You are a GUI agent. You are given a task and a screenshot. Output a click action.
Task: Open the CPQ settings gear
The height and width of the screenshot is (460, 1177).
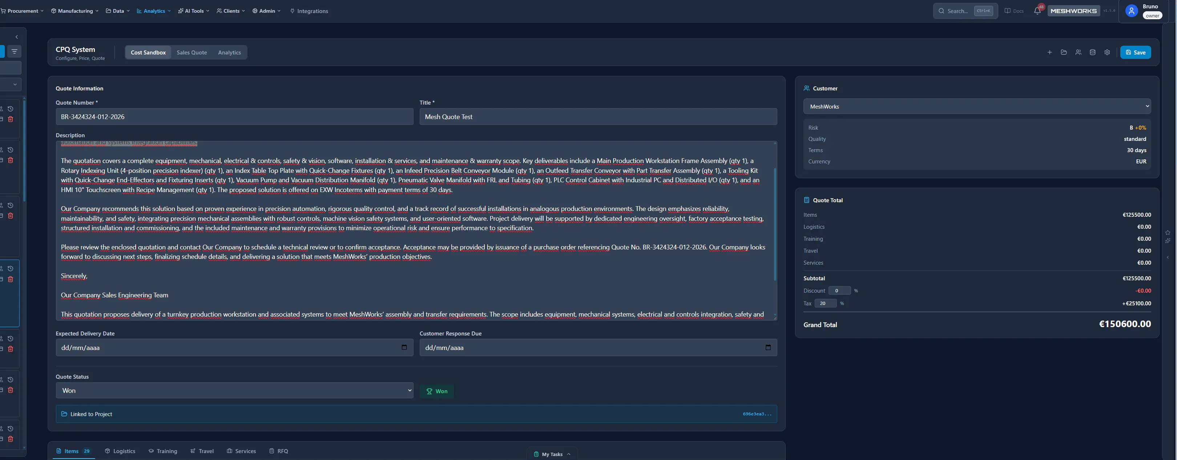(x=1107, y=53)
